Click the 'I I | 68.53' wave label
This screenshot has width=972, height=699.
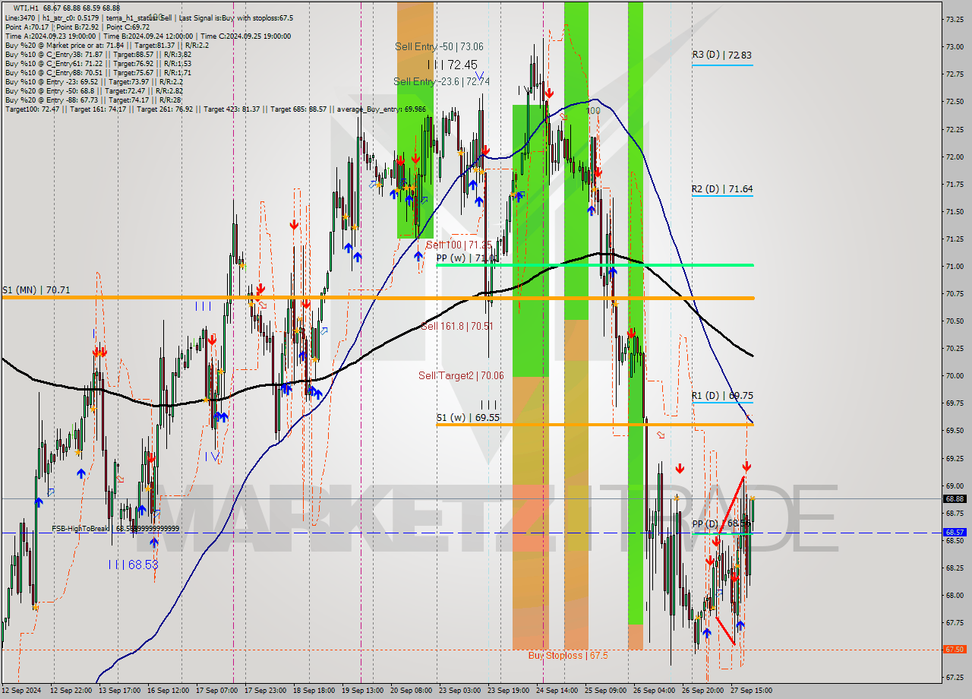click(133, 565)
